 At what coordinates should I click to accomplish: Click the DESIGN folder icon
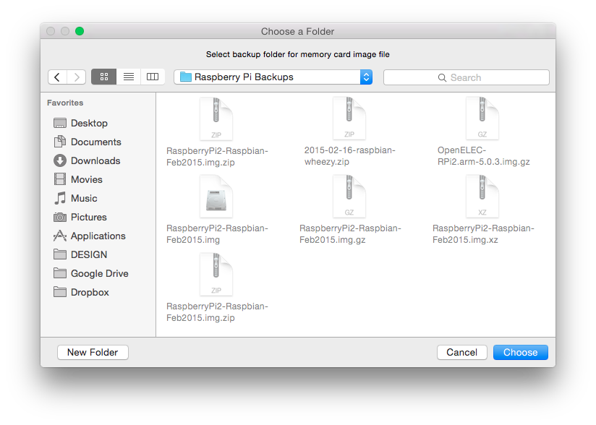pos(60,254)
